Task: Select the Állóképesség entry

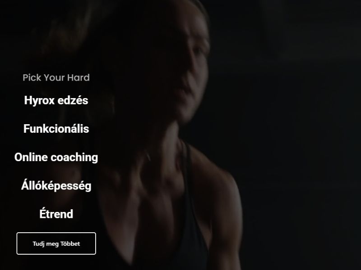Action: pyautogui.click(x=56, y=185)
